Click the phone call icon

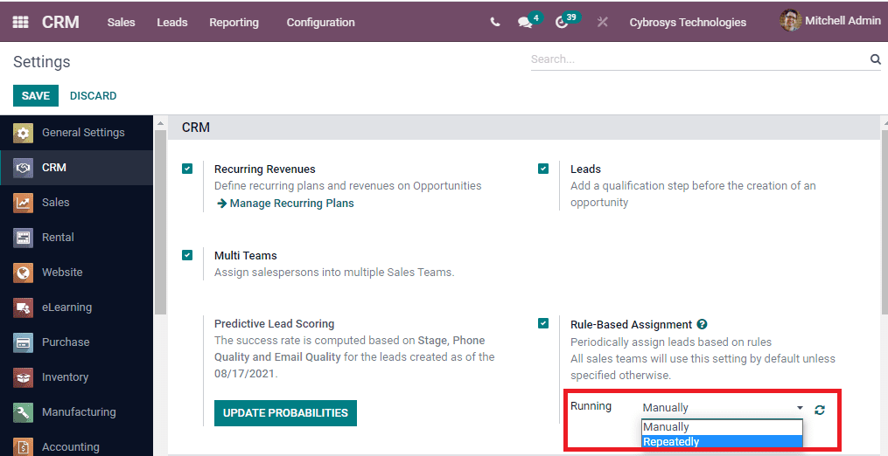tap(495, 23)
